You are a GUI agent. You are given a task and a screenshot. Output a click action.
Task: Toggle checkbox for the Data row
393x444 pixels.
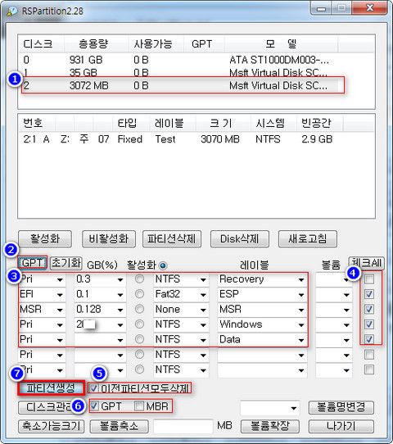pyautogui.click(x=369, y=339)
